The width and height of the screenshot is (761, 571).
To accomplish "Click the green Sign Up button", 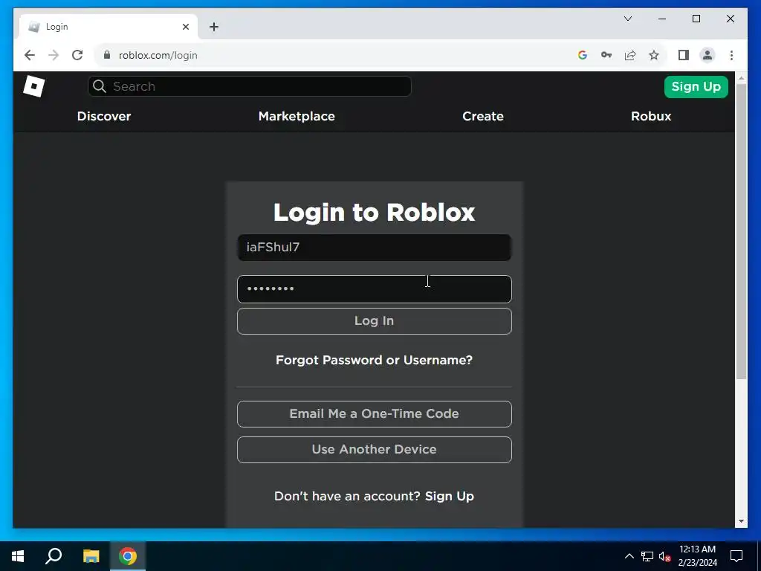I will (696, 87).
